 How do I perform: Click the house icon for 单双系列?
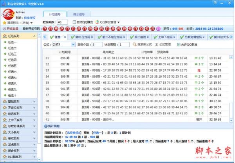[x=5, y=138]
